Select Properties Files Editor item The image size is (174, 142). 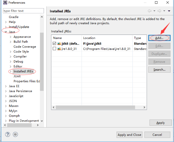point(27,81)
